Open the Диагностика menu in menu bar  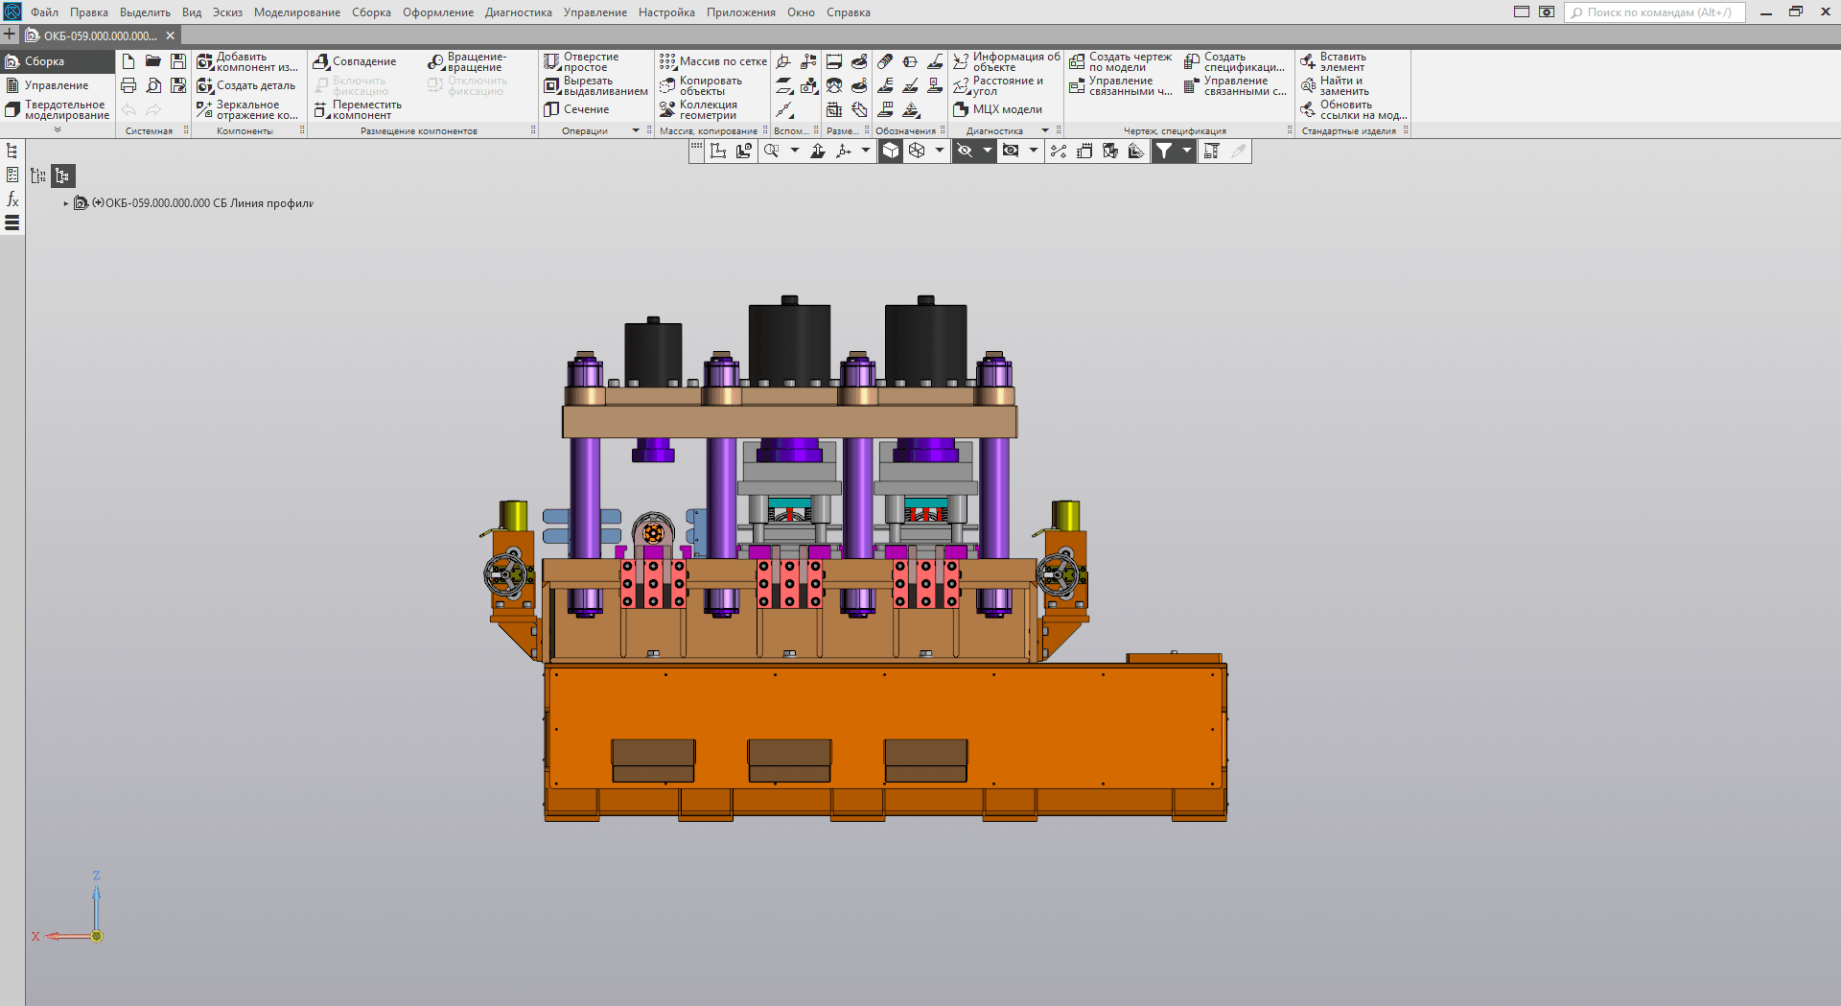point(518,12)
